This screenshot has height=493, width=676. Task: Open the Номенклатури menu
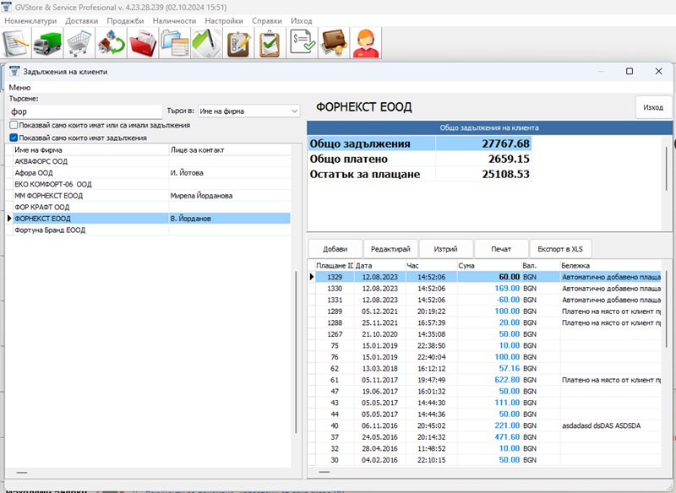(x=30, y=20)
